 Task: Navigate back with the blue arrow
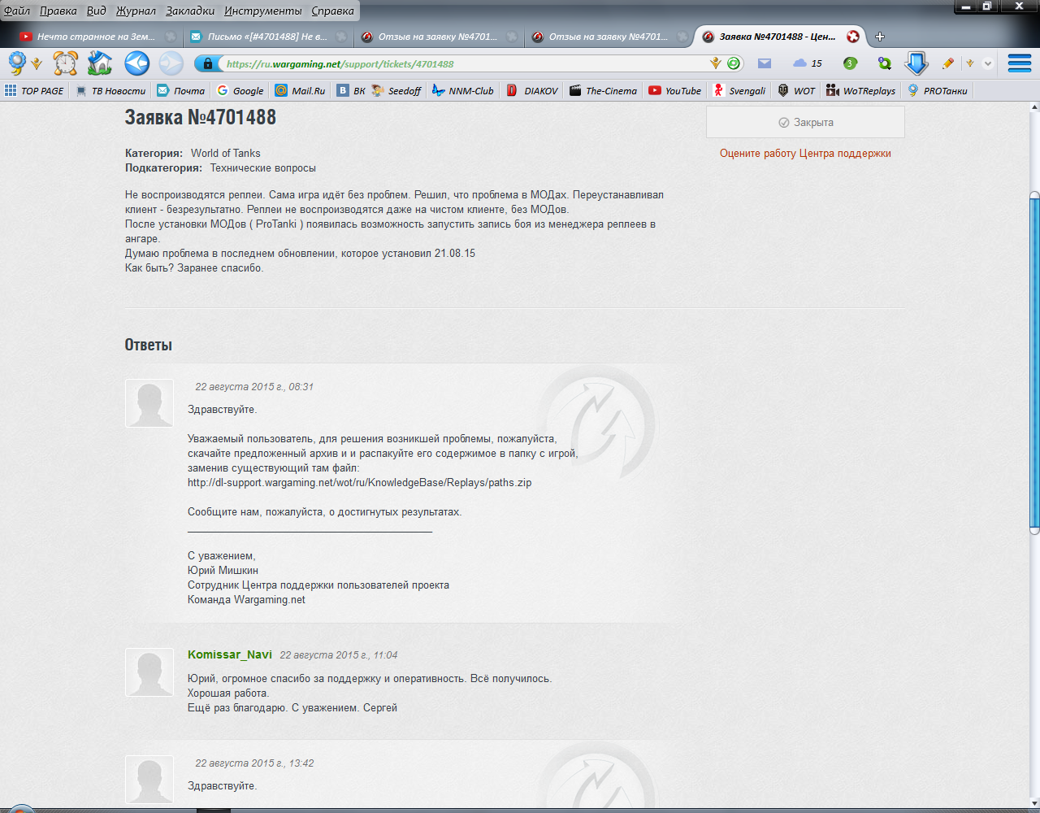point(136,63)
